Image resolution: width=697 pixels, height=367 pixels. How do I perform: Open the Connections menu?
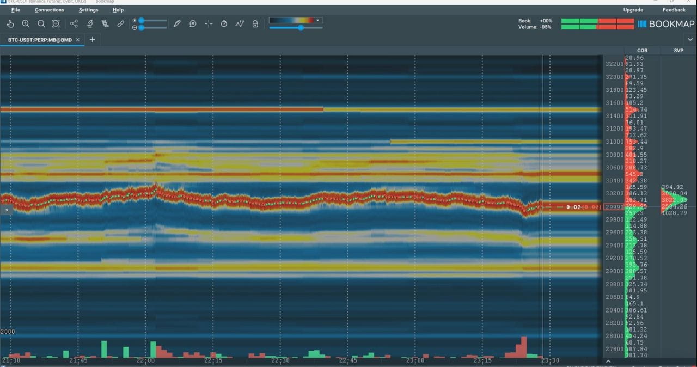49,9
